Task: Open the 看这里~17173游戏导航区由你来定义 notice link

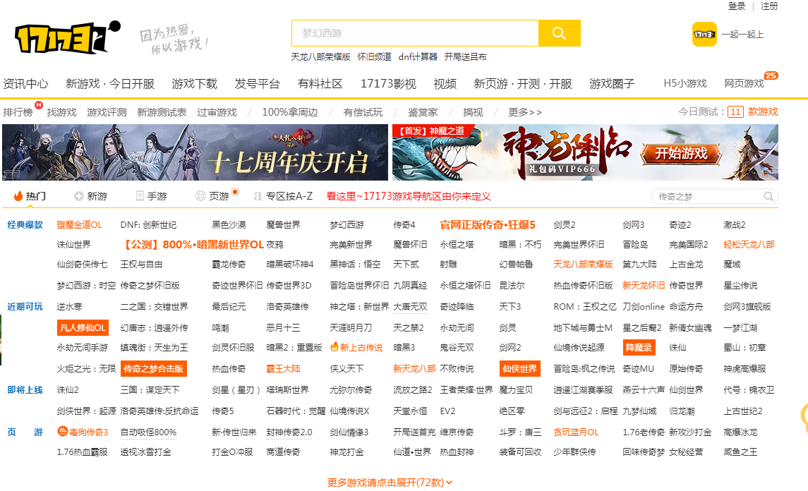Action: [x=409, y=196]
